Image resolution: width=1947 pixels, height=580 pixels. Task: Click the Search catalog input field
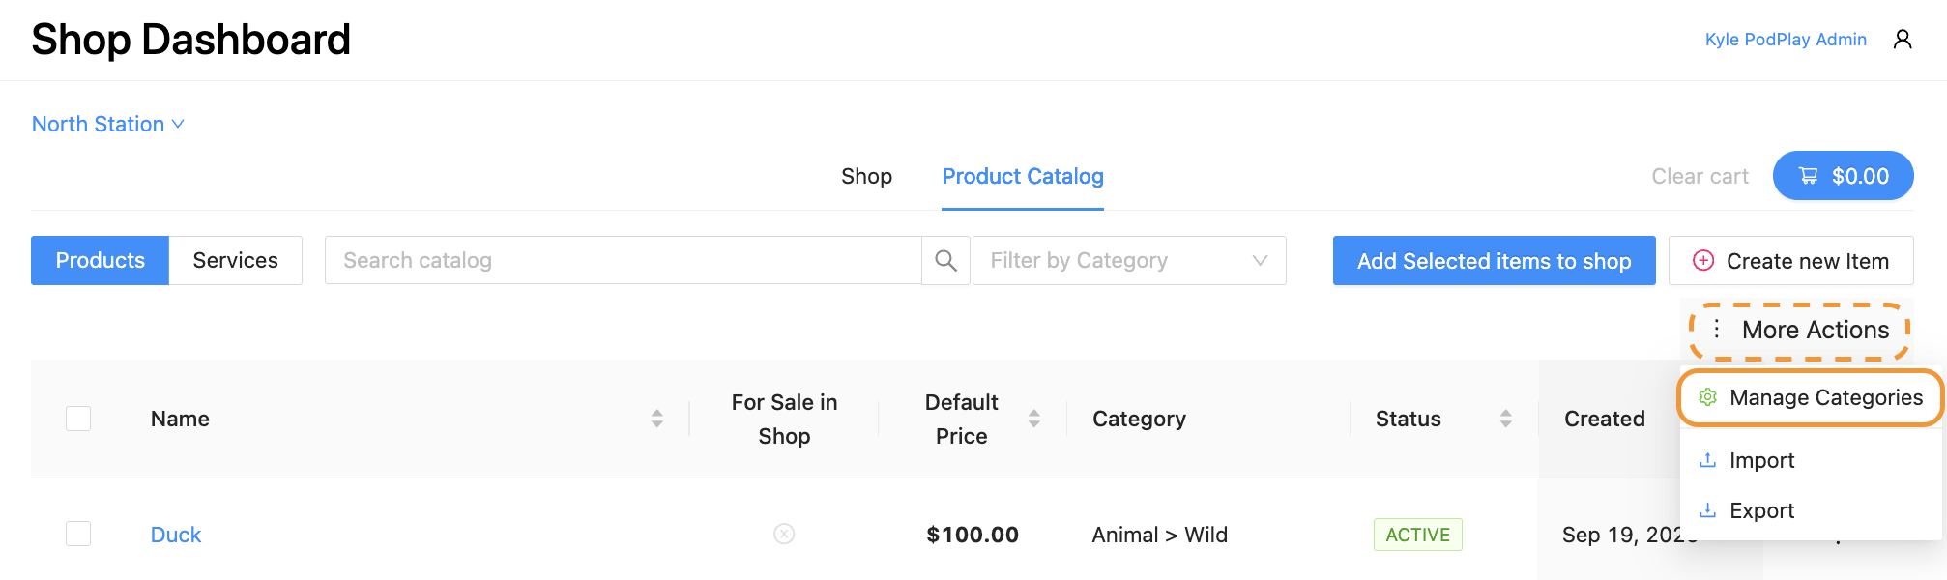623,261
